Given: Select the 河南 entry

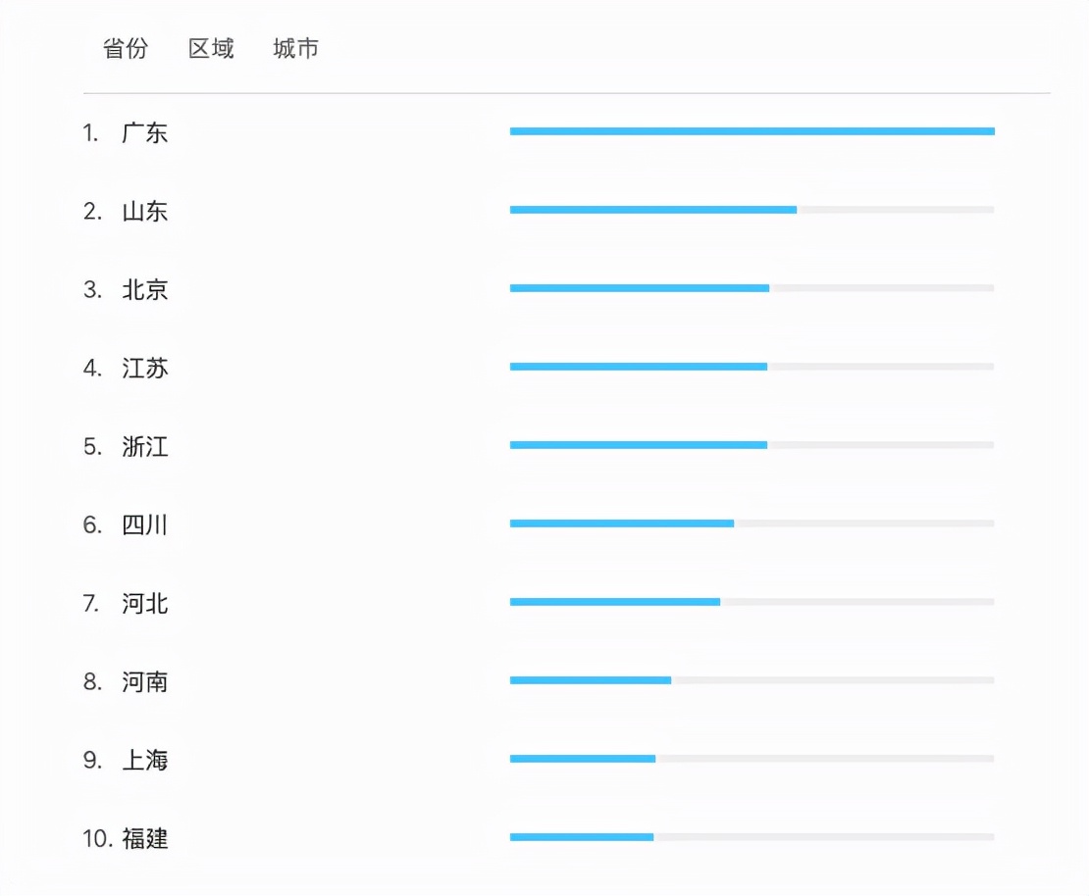Looking at the screenshot, I should pos(144,681).
